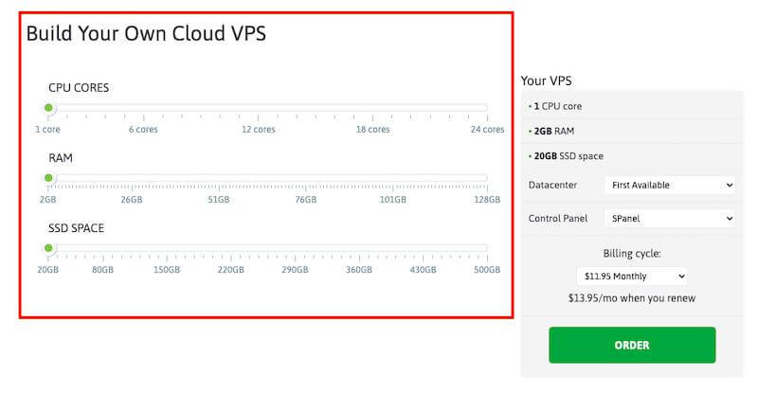Pick 80GB on SSD space slider

coord(102,248)
